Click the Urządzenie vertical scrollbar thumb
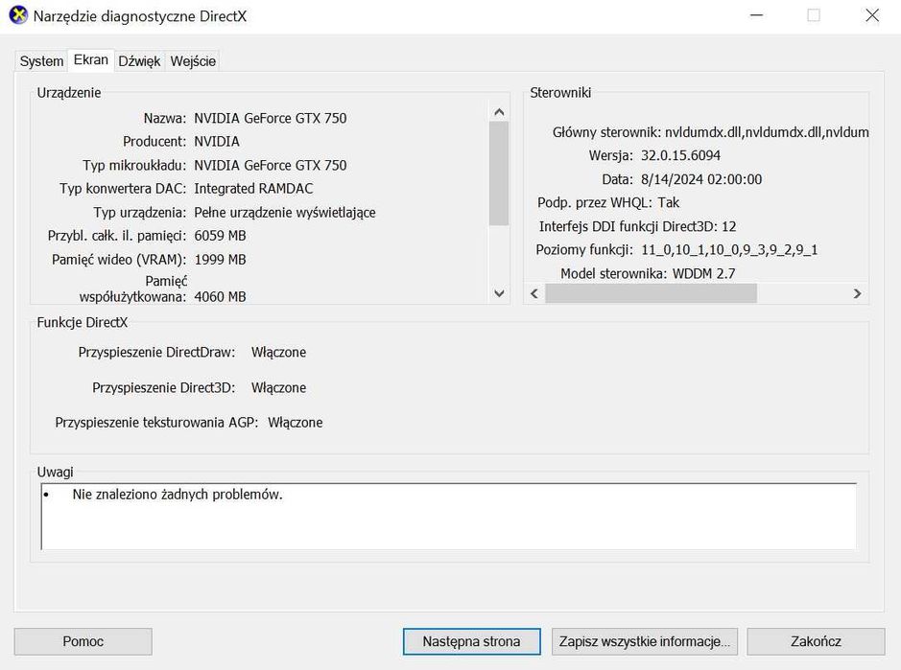The height and width of the screenshot is (670, 901). pyautogui.click(x=499, y=173)
